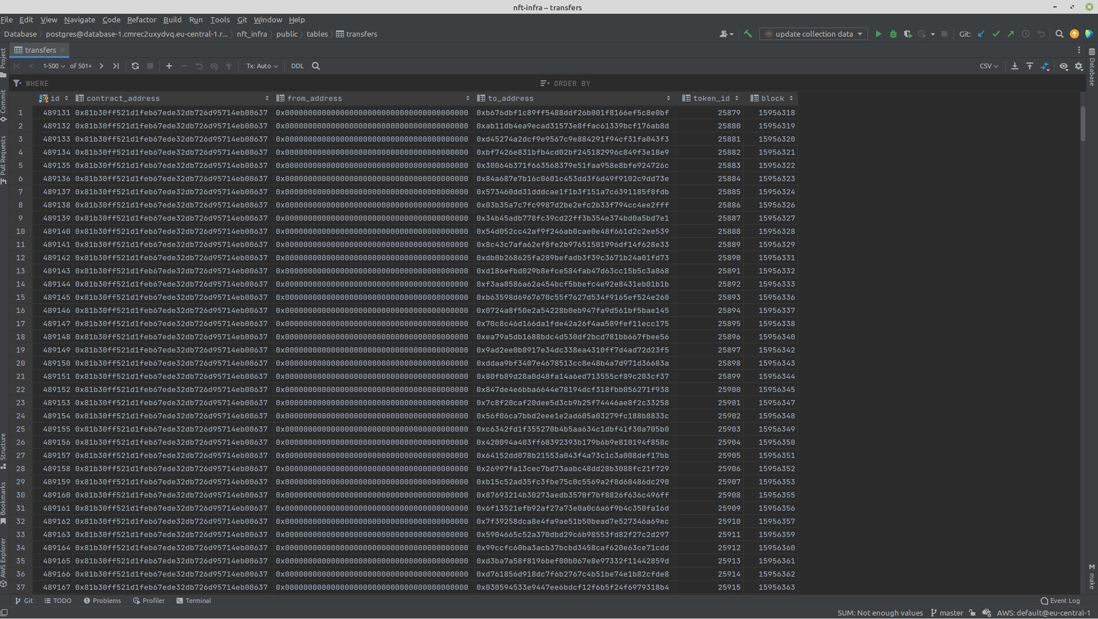This screenshot has width=1098, height=619.
Task: Sort by the contract_address column header
Action: [173, 99]
